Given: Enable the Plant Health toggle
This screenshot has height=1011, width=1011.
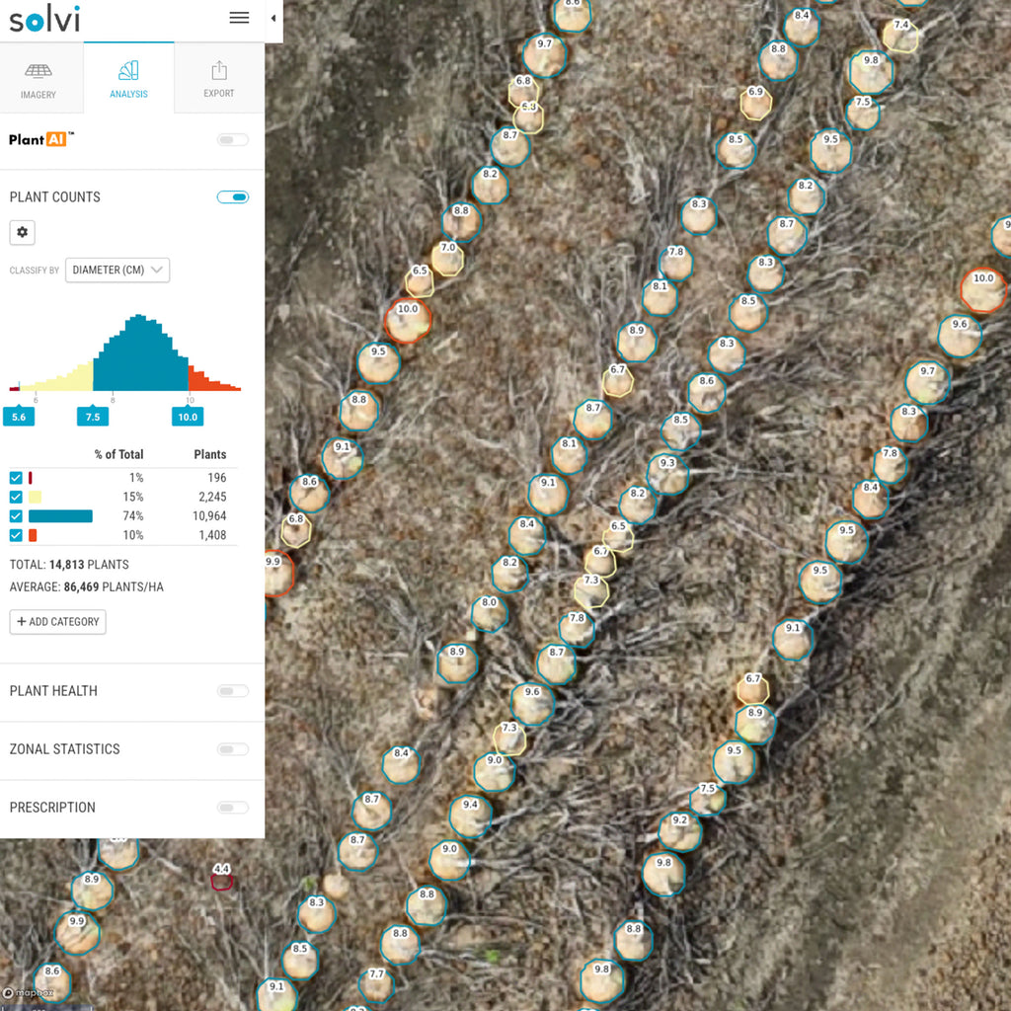Looking at the screenshot, I should pos(233,691).
